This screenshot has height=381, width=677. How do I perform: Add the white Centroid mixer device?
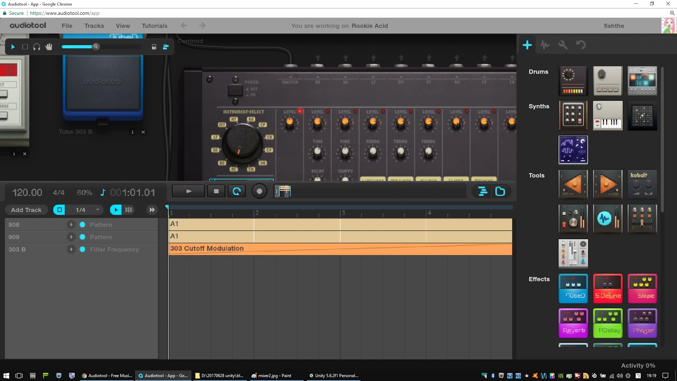[x=573, y=254]
